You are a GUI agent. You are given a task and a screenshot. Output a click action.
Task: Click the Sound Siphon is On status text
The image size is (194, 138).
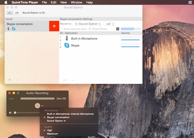pos(34,13)
